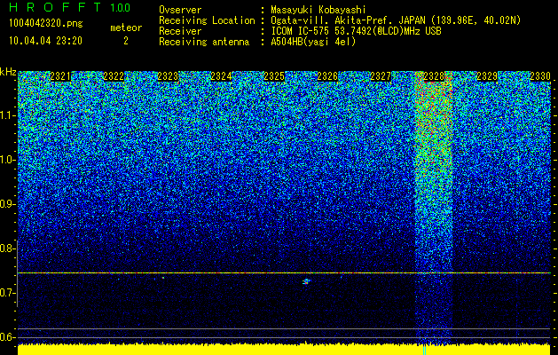Click the meteor count value 2
The image size is (558, 355).
click(x=126, y=41)
